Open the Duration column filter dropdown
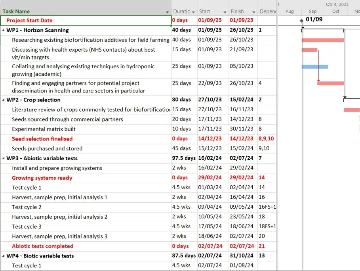The width and height of the screenshot is (360, 271). (x=194, y=12)
